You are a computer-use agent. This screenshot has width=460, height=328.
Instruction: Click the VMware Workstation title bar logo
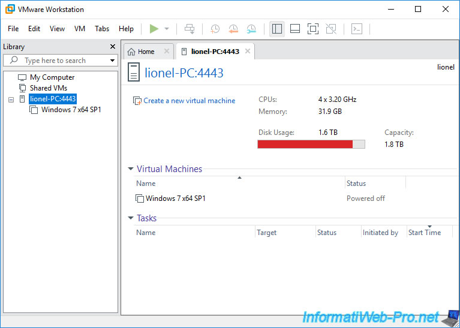tap(10, 9)
